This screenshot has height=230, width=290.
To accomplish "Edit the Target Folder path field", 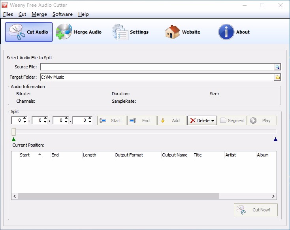I will 157,77.
